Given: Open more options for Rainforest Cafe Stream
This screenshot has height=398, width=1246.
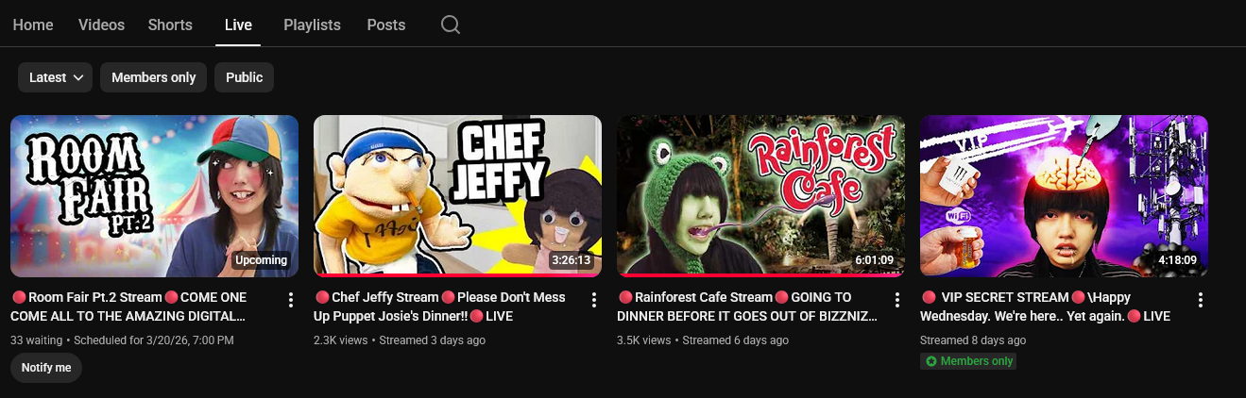Looking at the screenshot, I should click(897, 300).
